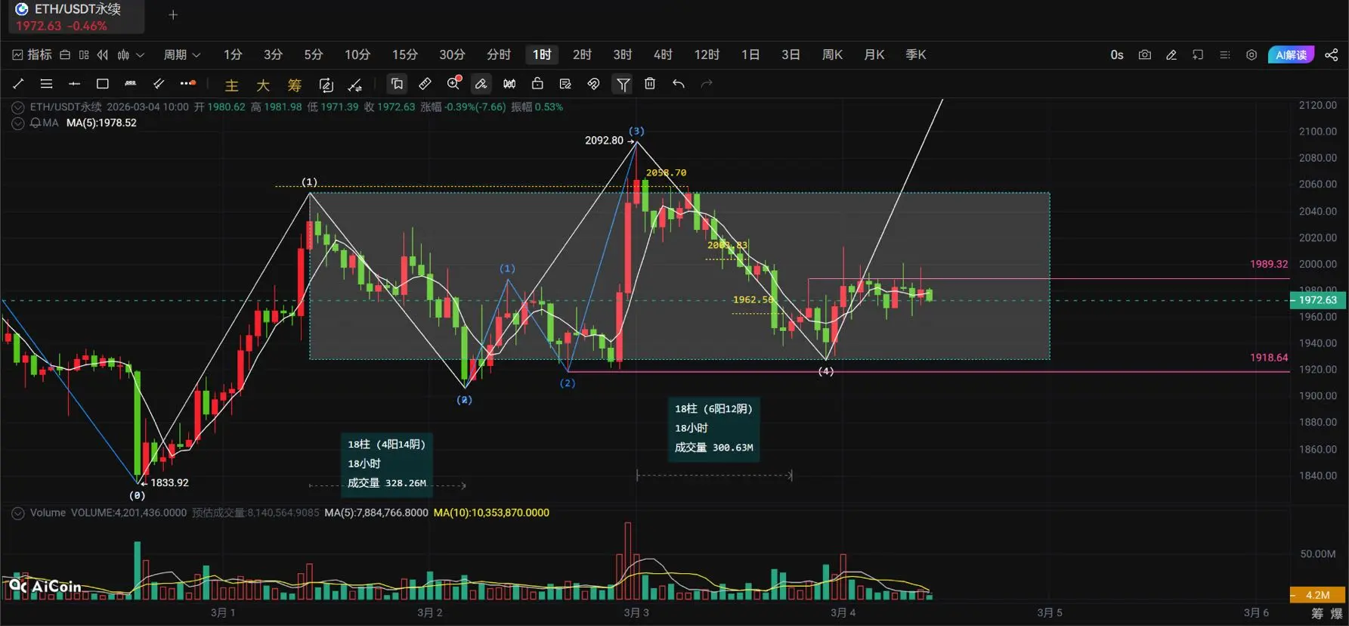Open the indicator template briefcase icon

pyautogui.click(x=65, y=54)
